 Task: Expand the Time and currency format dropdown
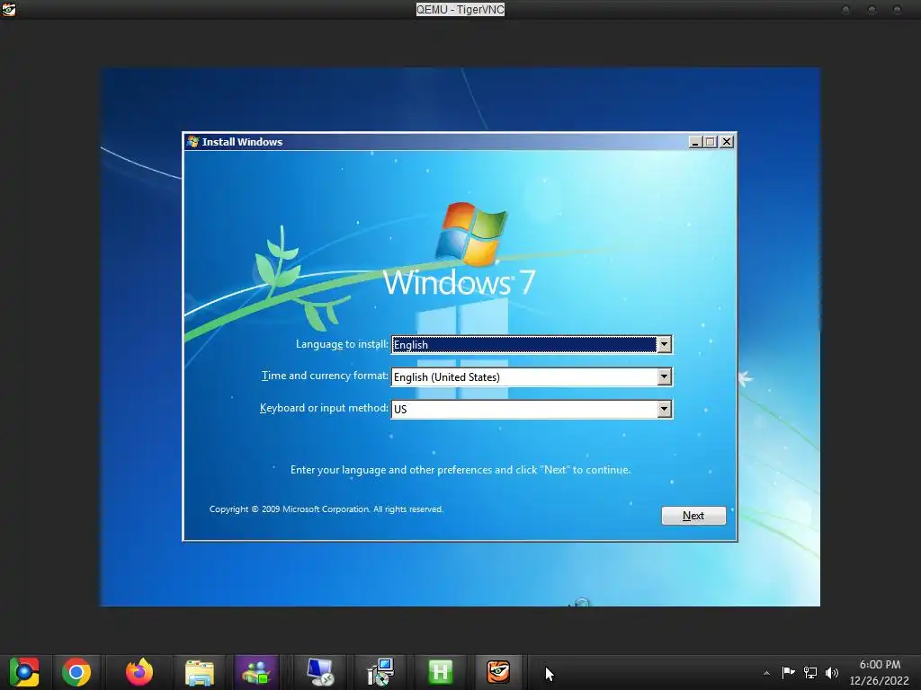tap(532, 376)
